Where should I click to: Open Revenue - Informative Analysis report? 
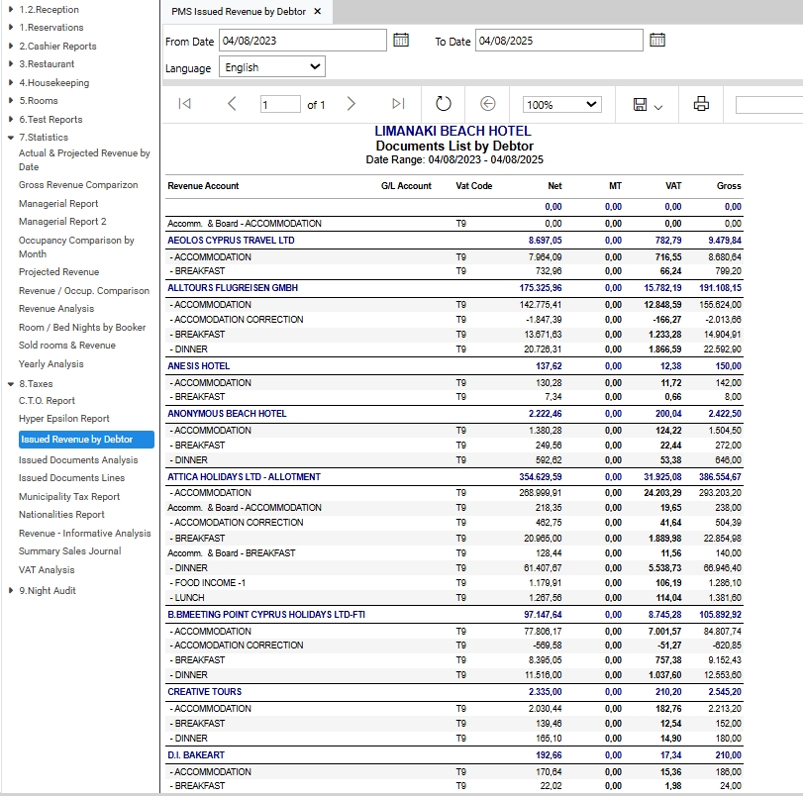tap(84, 533)
